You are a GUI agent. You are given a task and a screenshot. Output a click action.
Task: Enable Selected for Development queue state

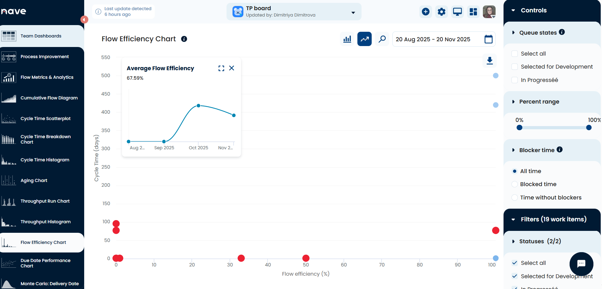(x=515, y=67)
